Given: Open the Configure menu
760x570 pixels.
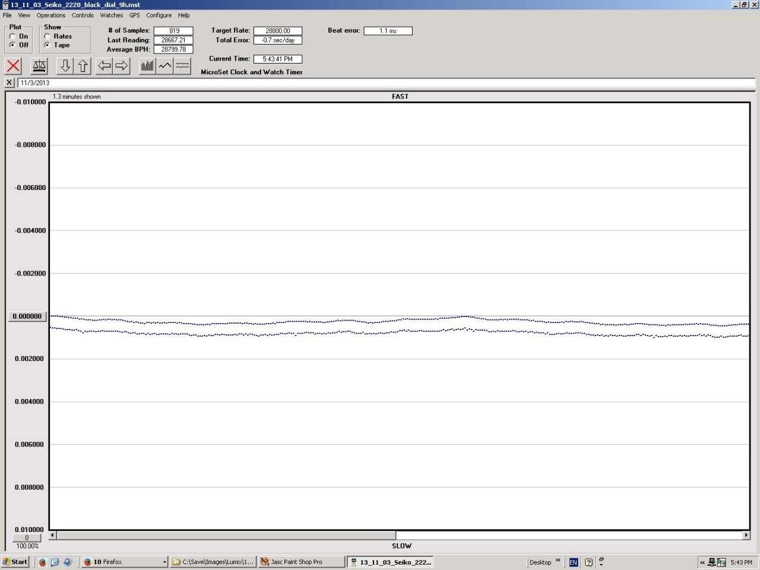Looking at the screenshot, I should point(159,15).
